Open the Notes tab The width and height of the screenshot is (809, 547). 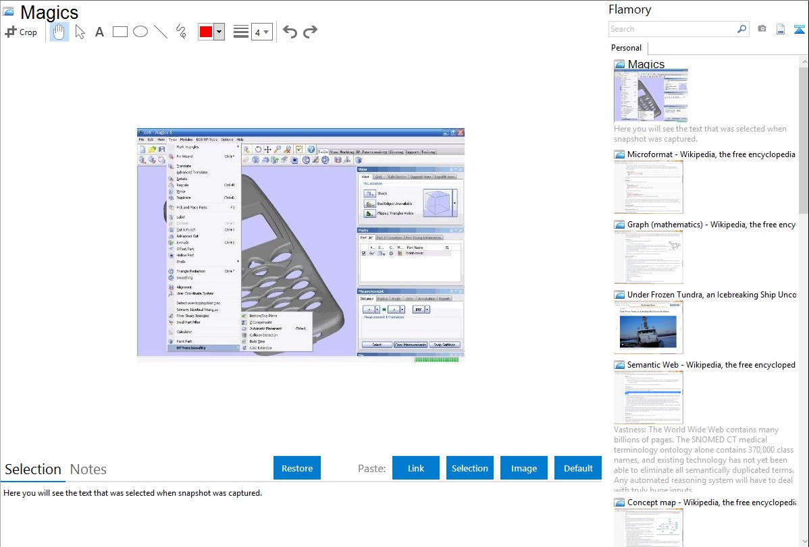(x=88, y=469)
